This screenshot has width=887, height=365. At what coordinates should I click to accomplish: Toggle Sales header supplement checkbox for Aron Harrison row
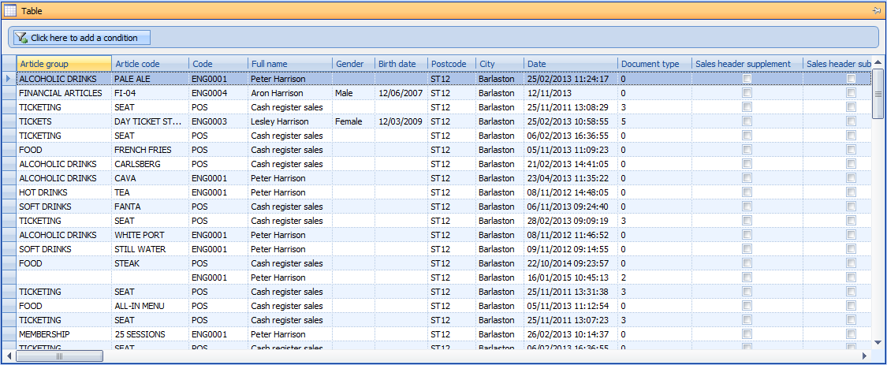(x=747, y=93)
